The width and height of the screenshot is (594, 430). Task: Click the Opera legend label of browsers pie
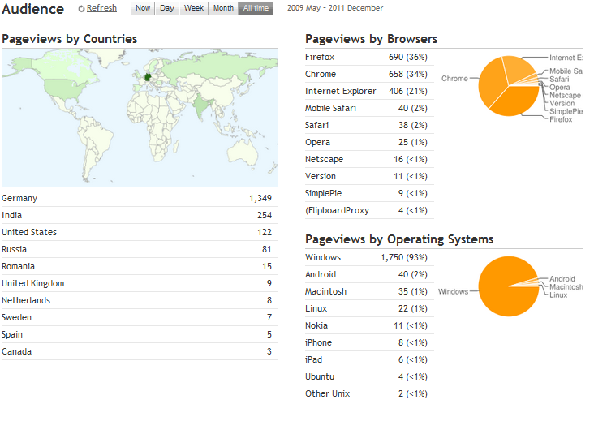click(x=560, y=87)
